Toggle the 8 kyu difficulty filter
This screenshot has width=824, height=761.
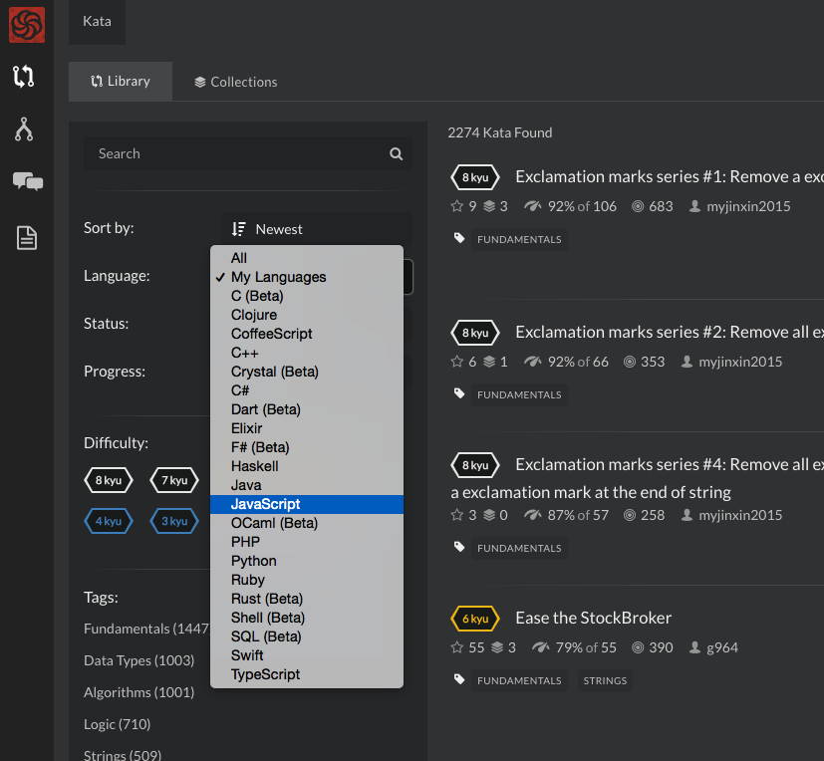tap(108, 480)
